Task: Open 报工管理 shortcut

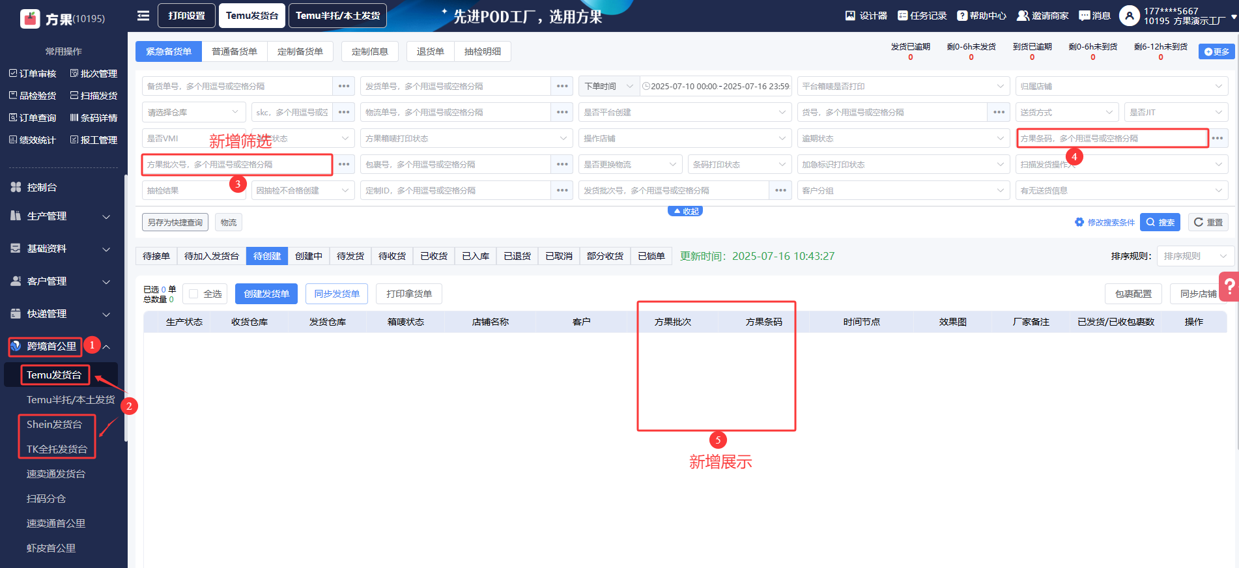Action: [94, 140]
